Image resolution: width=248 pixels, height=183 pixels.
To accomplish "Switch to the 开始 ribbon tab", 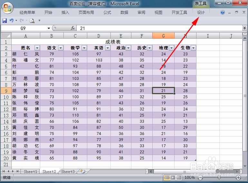I will click(48, 12).
